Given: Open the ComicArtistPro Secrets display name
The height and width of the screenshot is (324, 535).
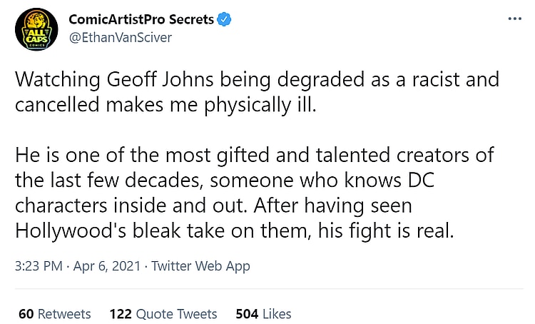Looking at the screenshot, I should [x=141, y=20].
